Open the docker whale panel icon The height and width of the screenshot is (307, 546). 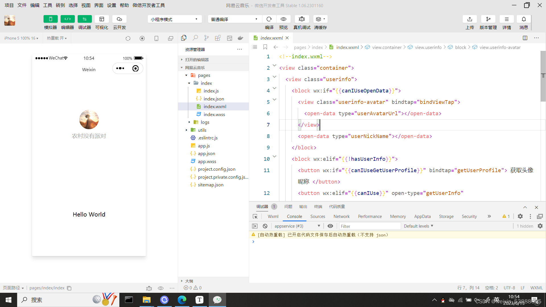click(x=241, y=38)
